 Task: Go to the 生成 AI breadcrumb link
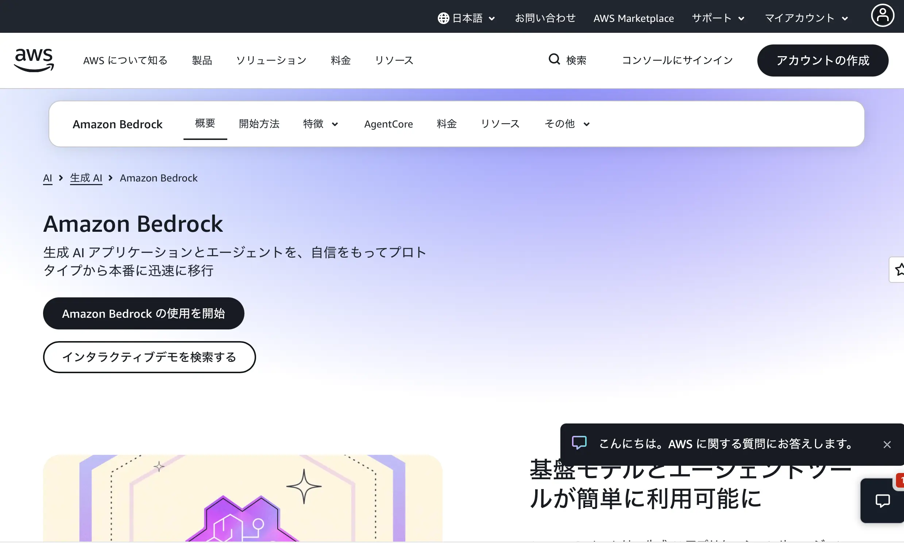click(86, 178)
